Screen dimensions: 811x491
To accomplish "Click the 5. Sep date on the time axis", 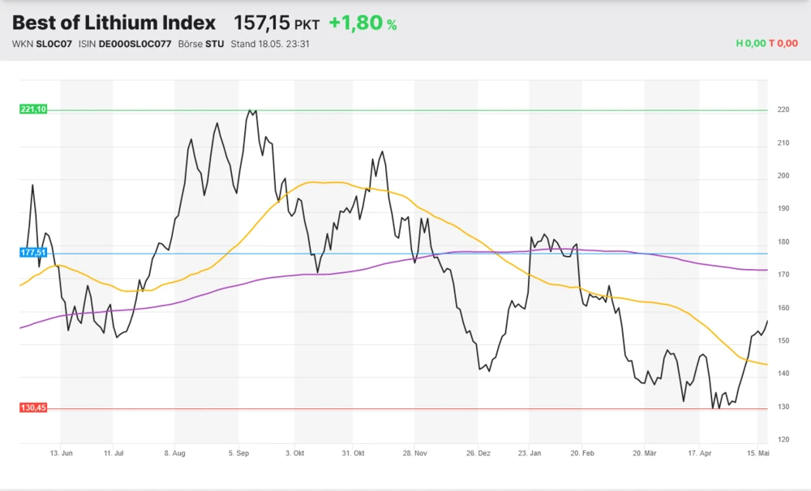I will 239,454.
